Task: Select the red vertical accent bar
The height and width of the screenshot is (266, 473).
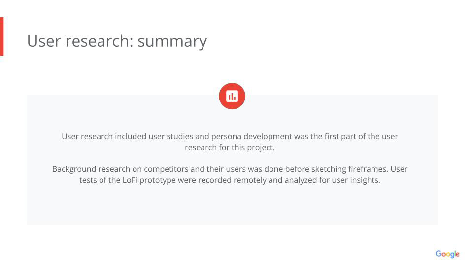Action: 1,36
